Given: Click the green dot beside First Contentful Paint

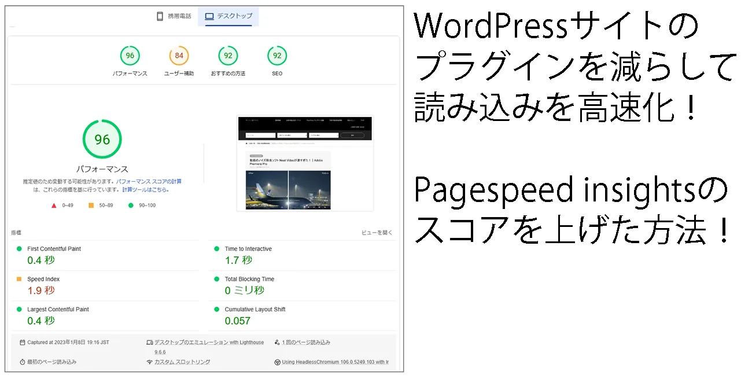Looking at the screenshot, I should click(19, 249).
